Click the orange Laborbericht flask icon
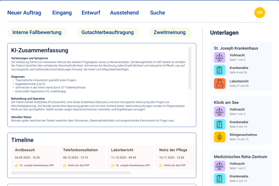Screen dimensions: 279x186 click(220, 83)
